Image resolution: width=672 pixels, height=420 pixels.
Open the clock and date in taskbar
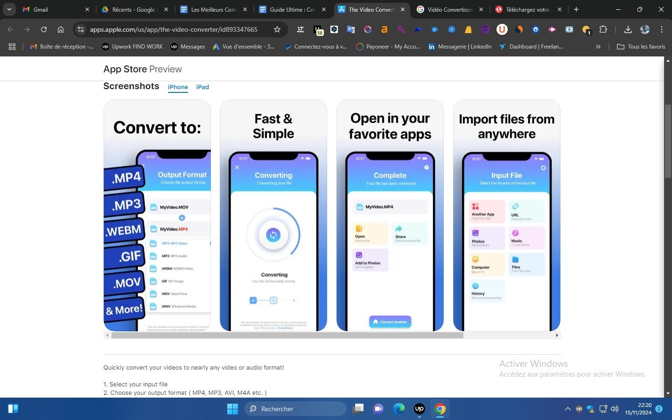[638, 409]
